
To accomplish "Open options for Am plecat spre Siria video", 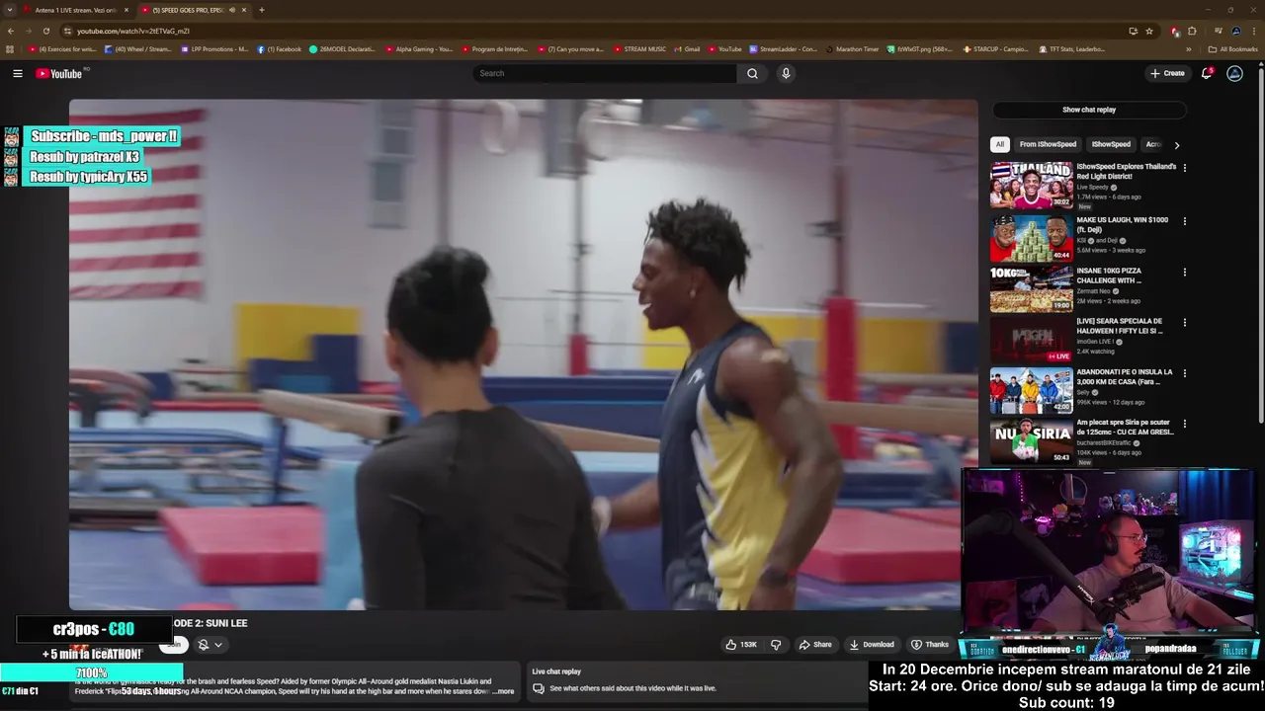I will coord(1185,424).
